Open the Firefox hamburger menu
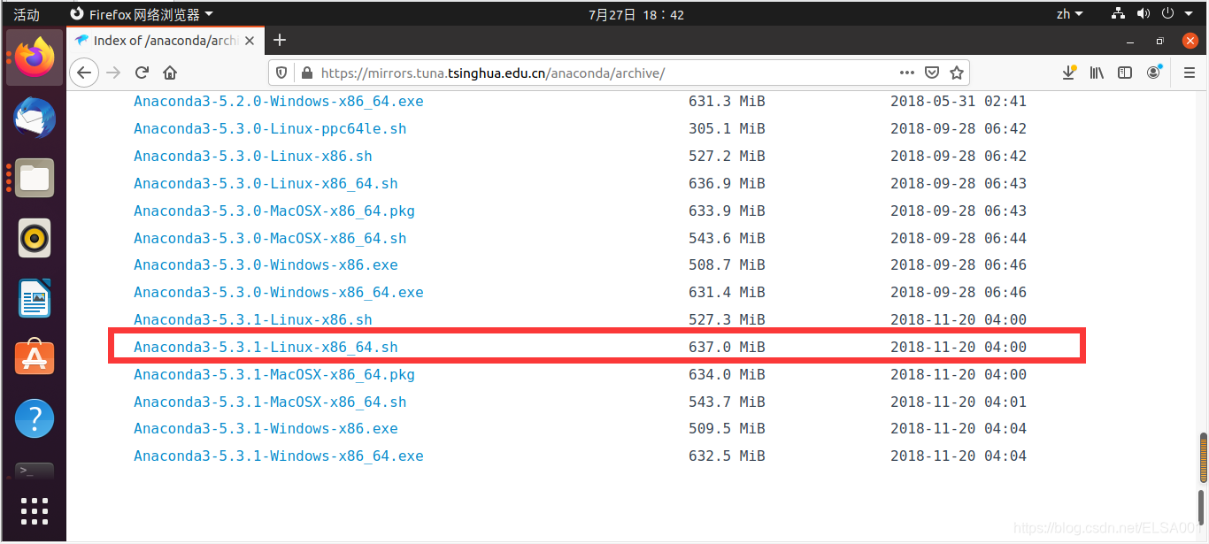The image size is (1209, 544). [x=1188, y=73]
